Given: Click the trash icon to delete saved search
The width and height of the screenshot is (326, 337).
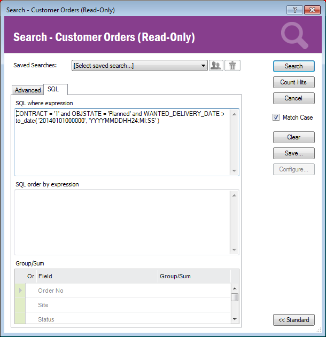Looking at the screenshot, I should pyautogui.click(x=232, y=66).
